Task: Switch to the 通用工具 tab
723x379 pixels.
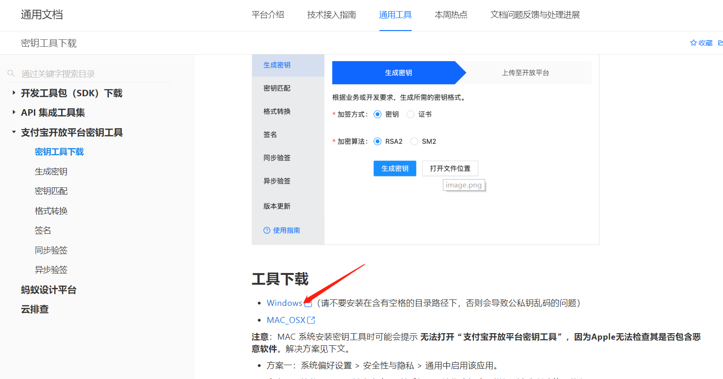Action: pyautogui.click(x=396, y=15)
